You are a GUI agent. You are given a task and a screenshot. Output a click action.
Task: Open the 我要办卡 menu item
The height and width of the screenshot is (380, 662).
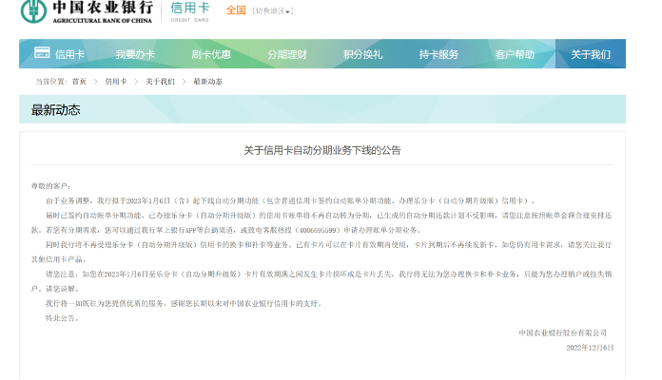[135, 54]
